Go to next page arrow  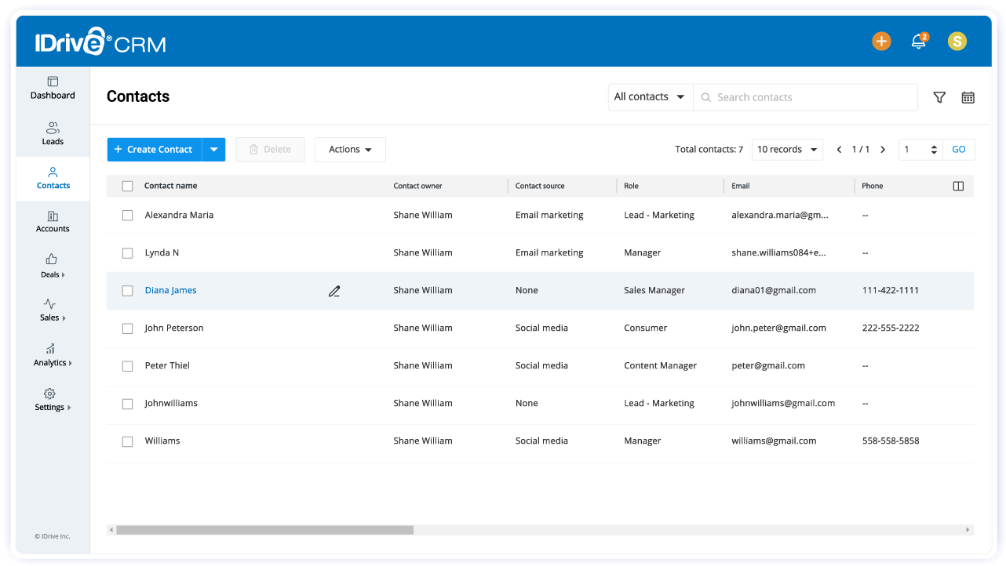pyautogui.click(x=883, y=149)
